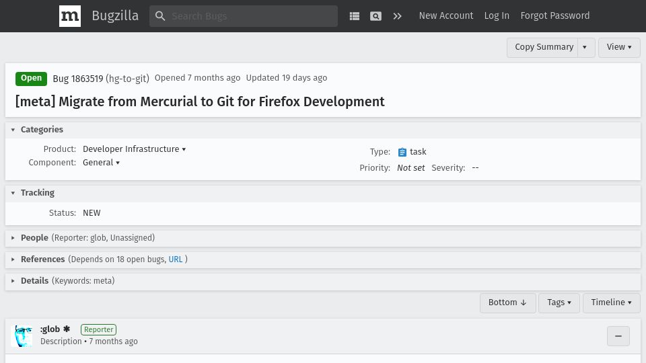Open Forgot Password link
This screenshot has height=363, width=646.
554,15
